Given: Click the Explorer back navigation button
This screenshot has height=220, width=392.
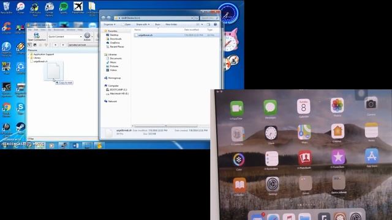Looking at the screenshot, I should (104, 18).
